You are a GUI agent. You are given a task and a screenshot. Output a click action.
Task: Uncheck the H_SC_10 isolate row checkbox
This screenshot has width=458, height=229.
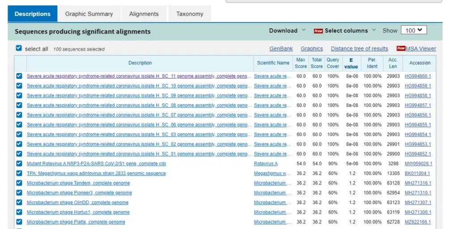point(19,86)
